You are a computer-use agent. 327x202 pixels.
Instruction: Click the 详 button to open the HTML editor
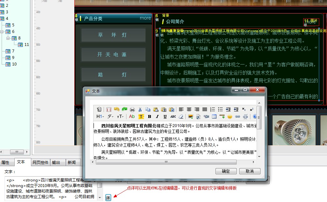pos(108,198)
